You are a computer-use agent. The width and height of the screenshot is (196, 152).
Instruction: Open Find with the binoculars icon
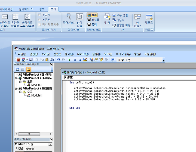pos(52,60)
